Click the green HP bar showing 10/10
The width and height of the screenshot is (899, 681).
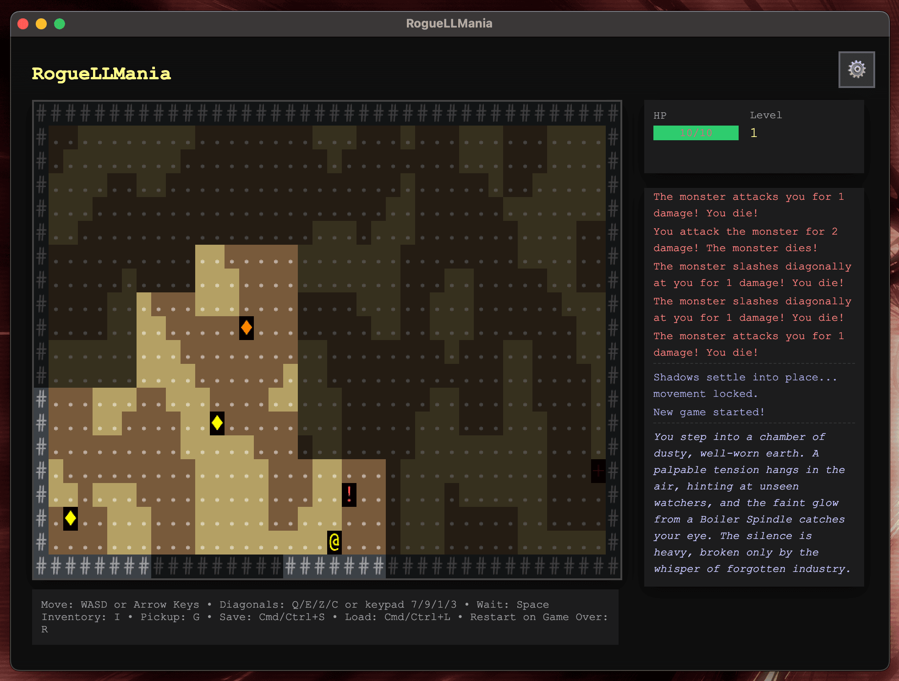click(696, 133)
